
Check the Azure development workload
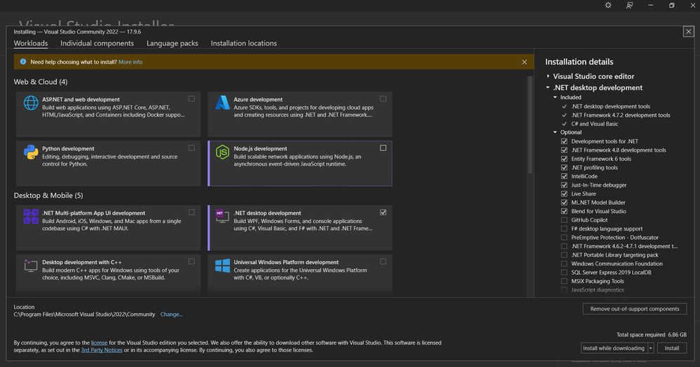(383, 99)
